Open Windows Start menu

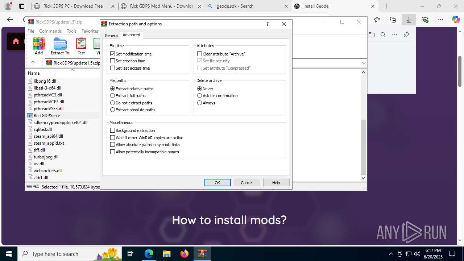point(8,254)
